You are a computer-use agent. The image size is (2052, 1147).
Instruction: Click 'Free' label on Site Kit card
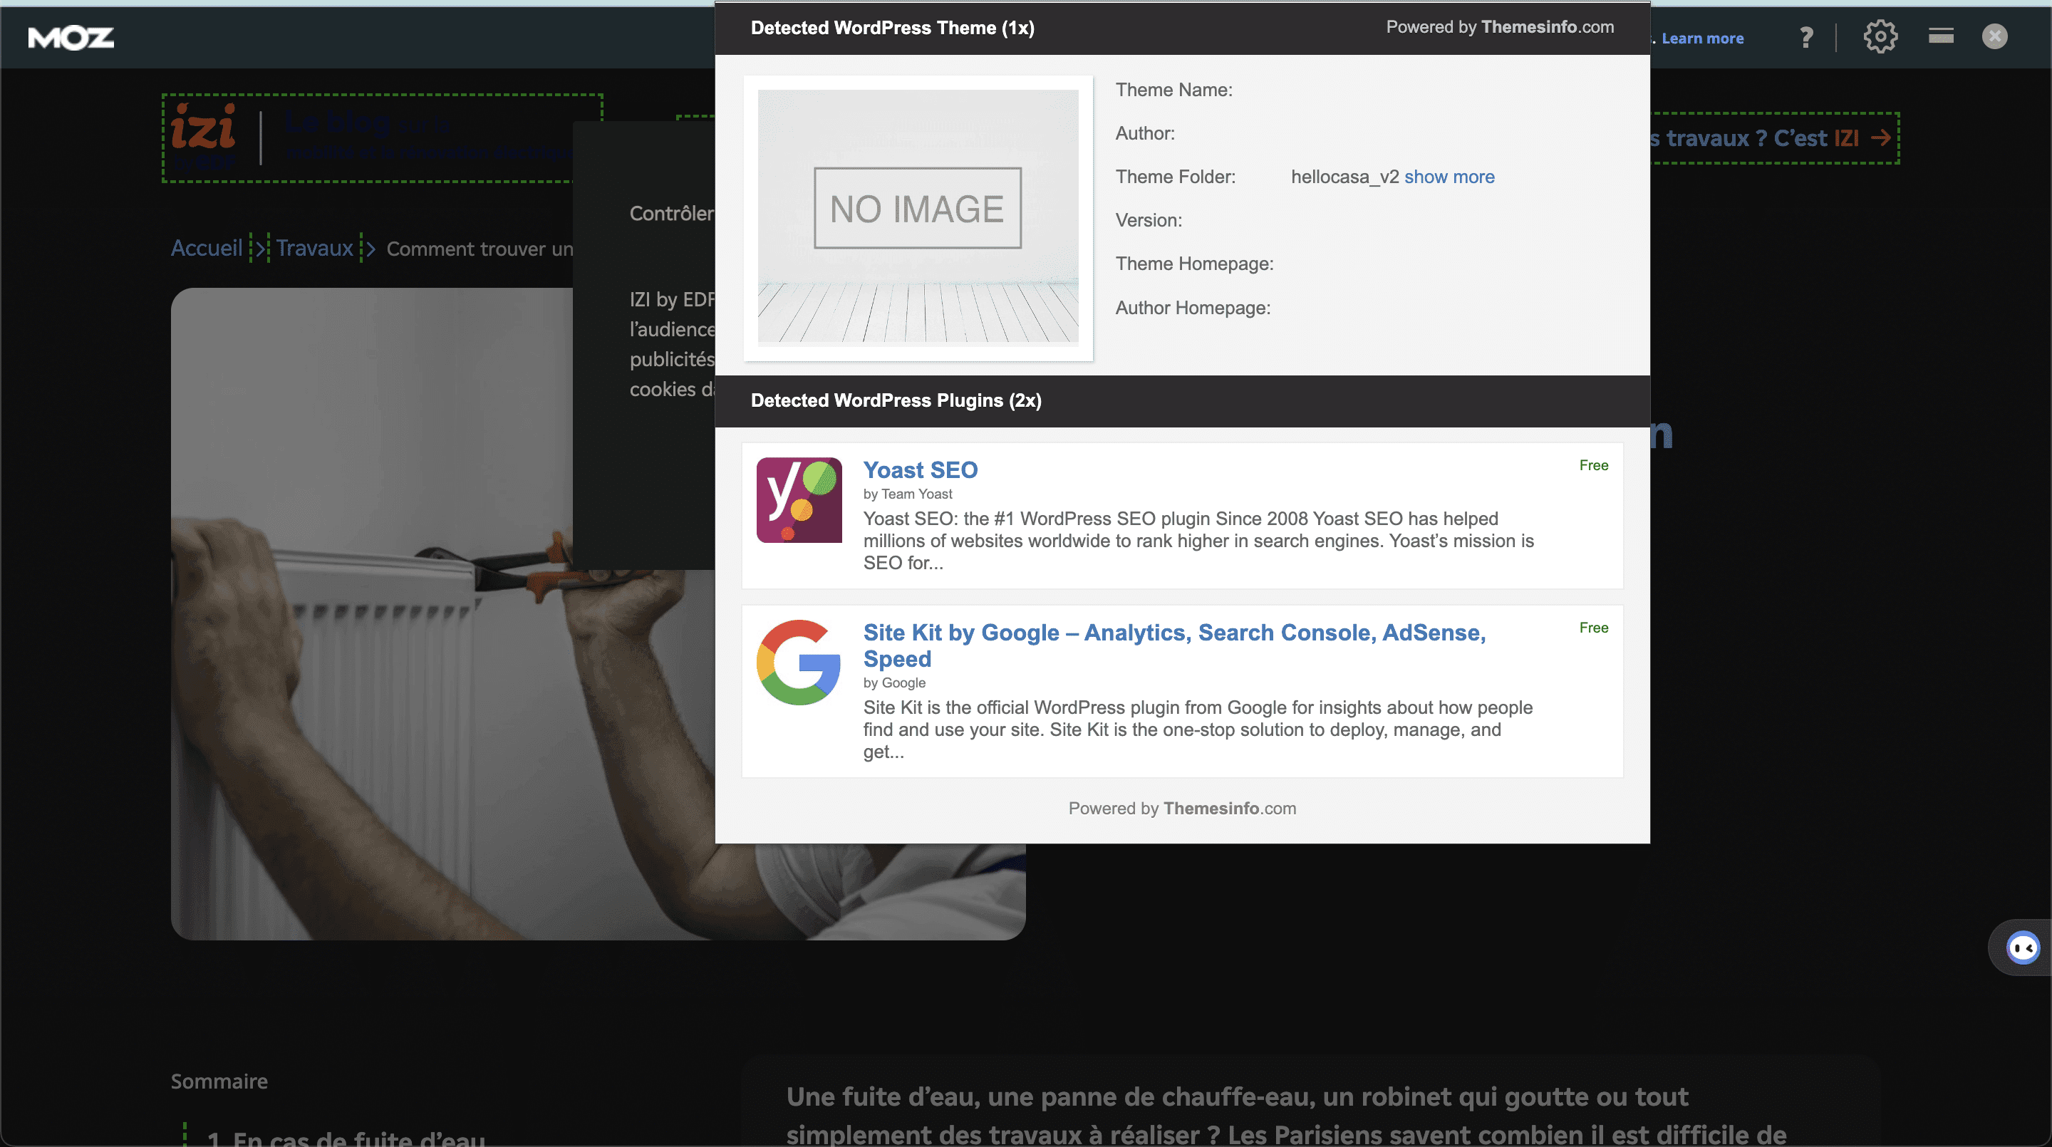coord(1593,628)
